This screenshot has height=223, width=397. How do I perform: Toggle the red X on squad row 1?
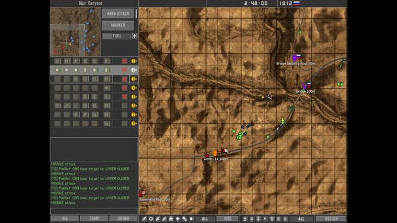(124, 61)
